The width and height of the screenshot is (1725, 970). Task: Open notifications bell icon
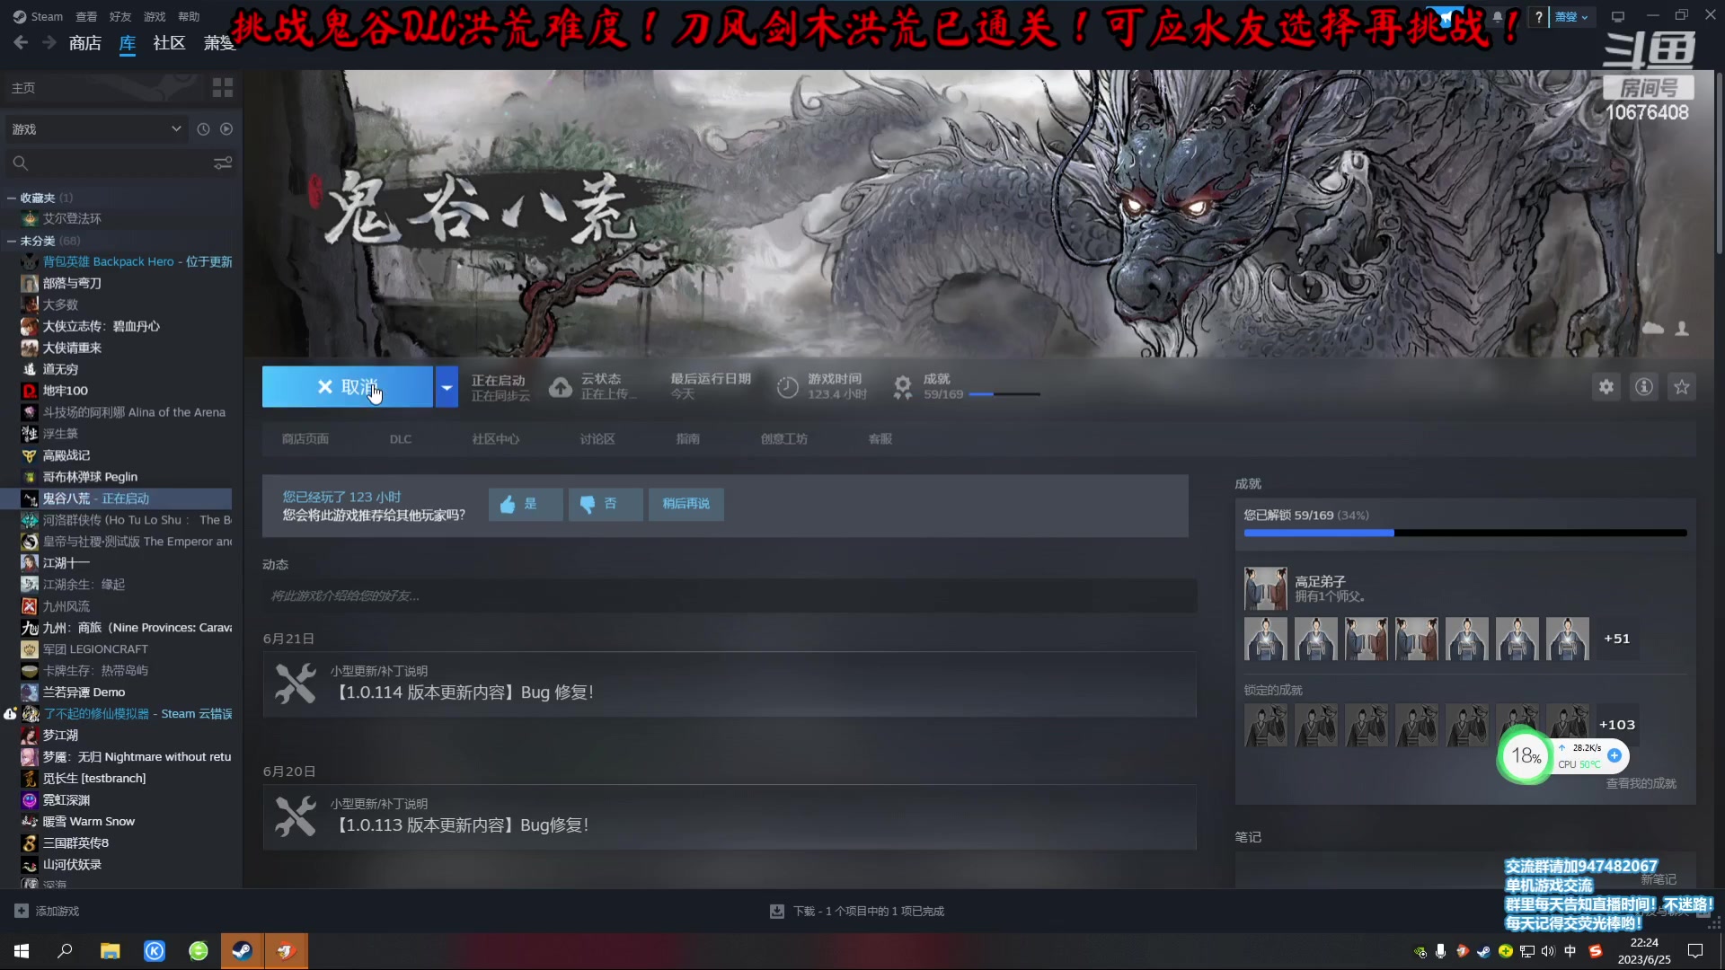1498,16
